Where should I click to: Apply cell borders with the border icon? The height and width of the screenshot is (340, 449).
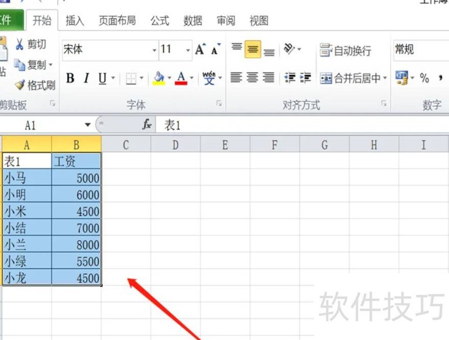pyautogui.click(x=131, y=78)
